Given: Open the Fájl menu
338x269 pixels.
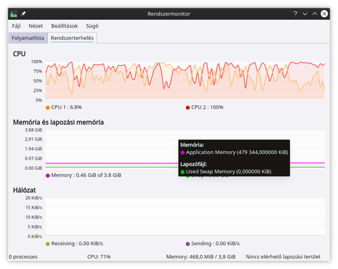Looking at the screenshot, I should point(16,26).
